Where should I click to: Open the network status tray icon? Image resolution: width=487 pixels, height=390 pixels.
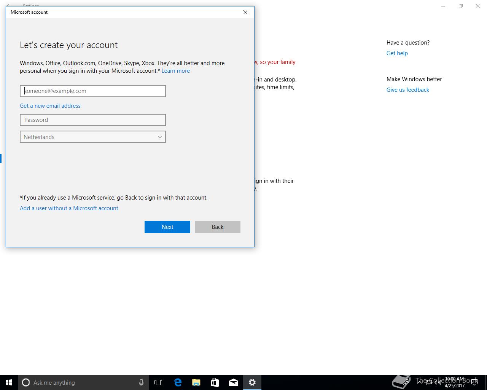(x=429, y=382)
